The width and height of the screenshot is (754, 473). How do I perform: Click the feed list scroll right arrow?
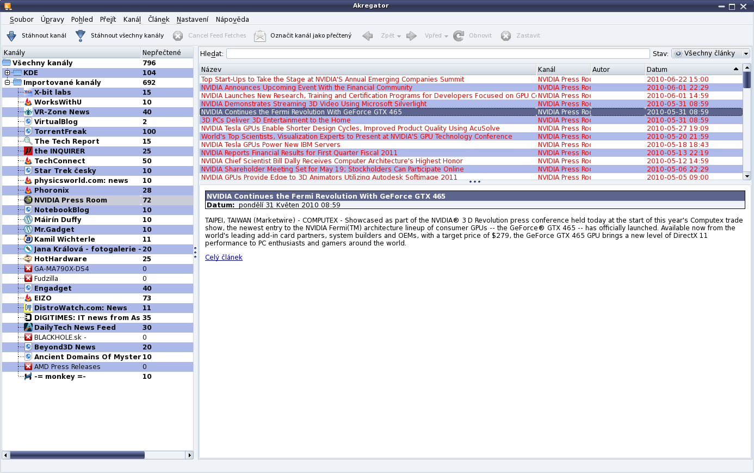(190, 455)
